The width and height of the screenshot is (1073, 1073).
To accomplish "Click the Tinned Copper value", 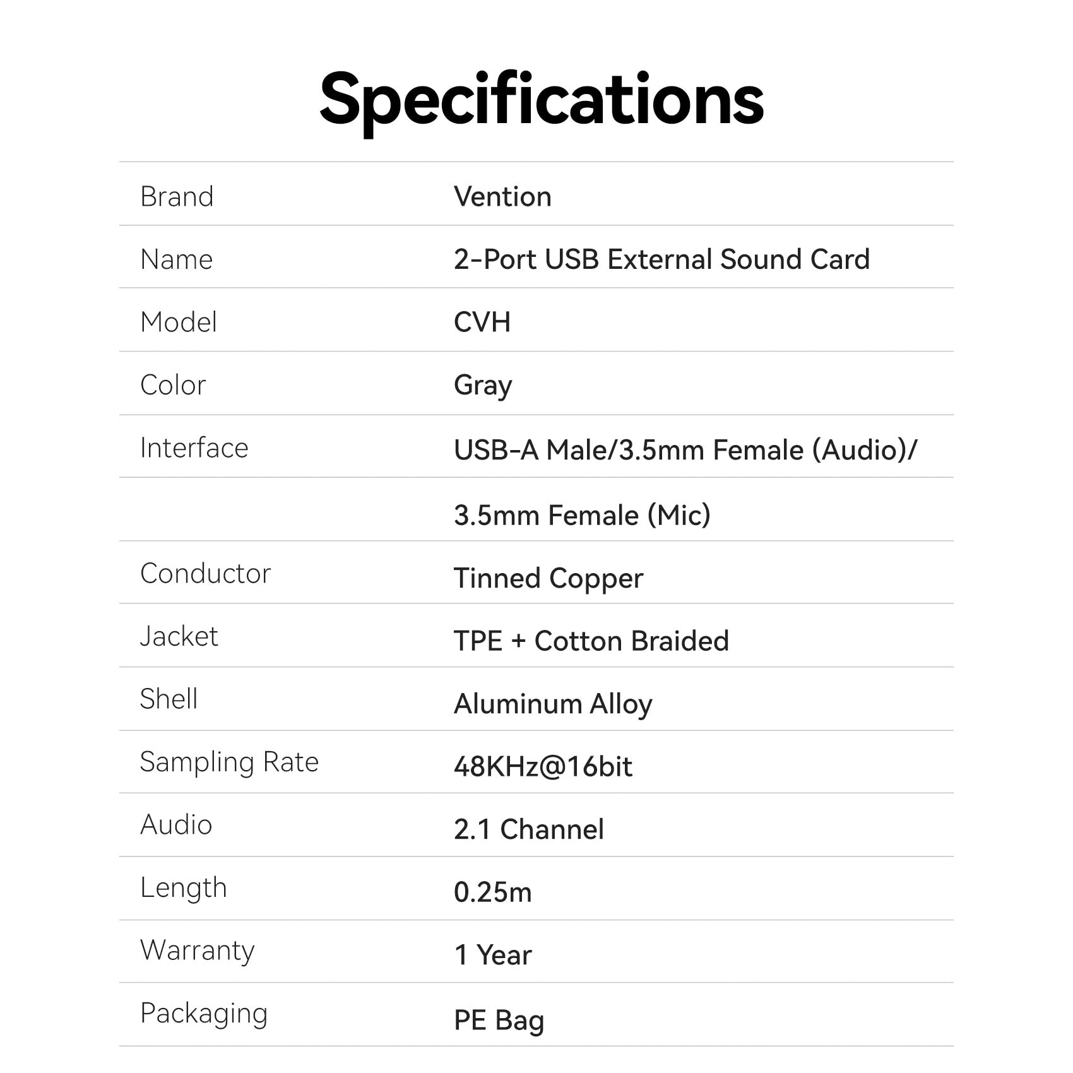I will (x=548, y=578).
